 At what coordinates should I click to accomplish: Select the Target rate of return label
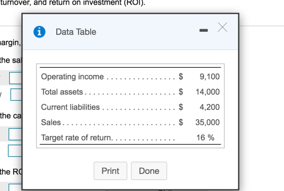[x=77, y=137]
